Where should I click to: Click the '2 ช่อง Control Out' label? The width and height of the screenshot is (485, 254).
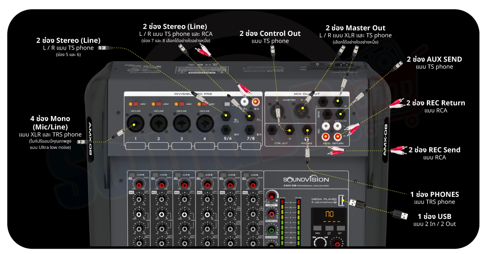270,33
